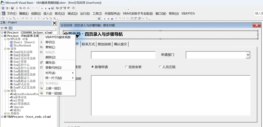Switch to the 联系方式 tab
Screen dimensions: 263x127
(88, 44)
